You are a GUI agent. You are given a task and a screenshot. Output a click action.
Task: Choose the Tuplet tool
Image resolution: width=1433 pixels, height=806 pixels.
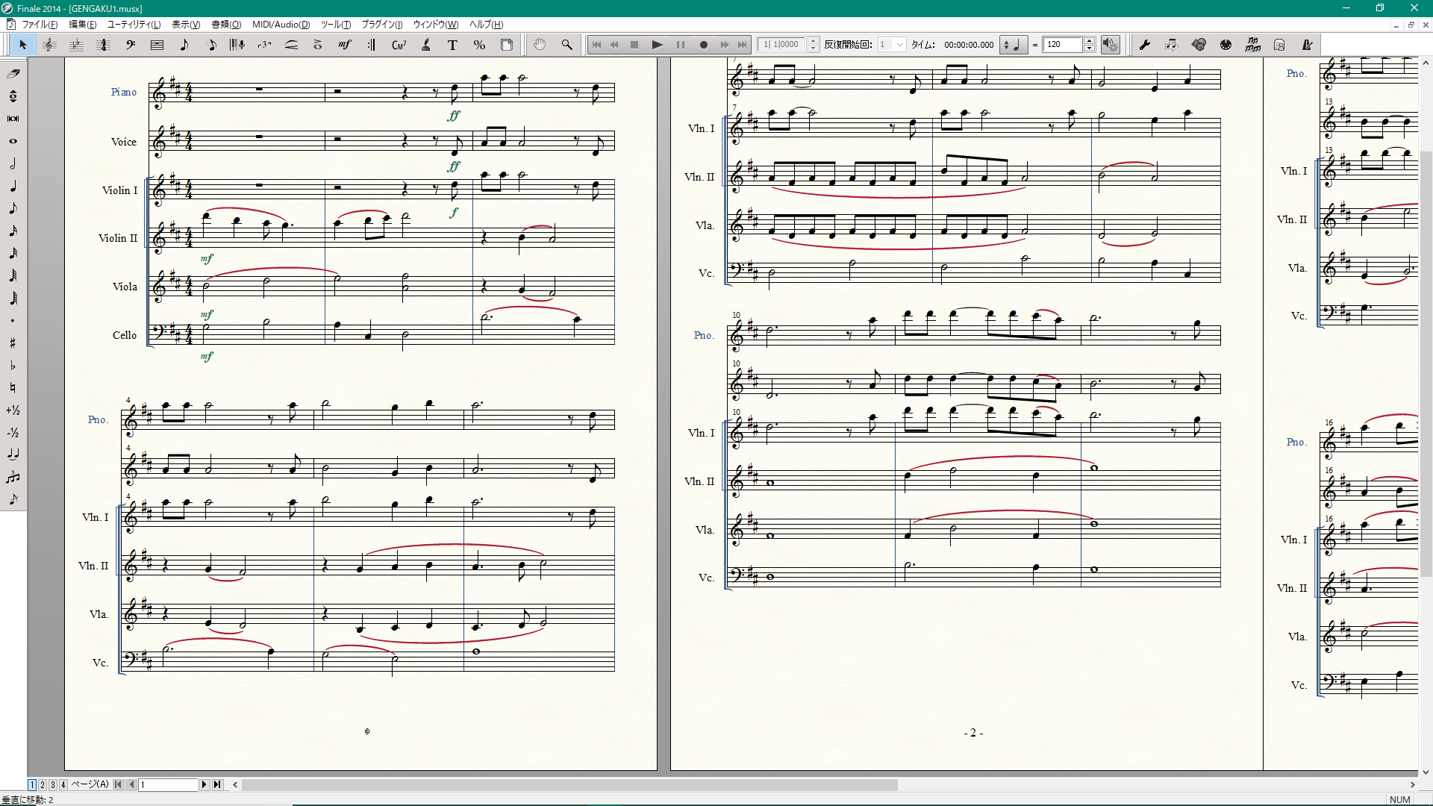pos(264,45)
